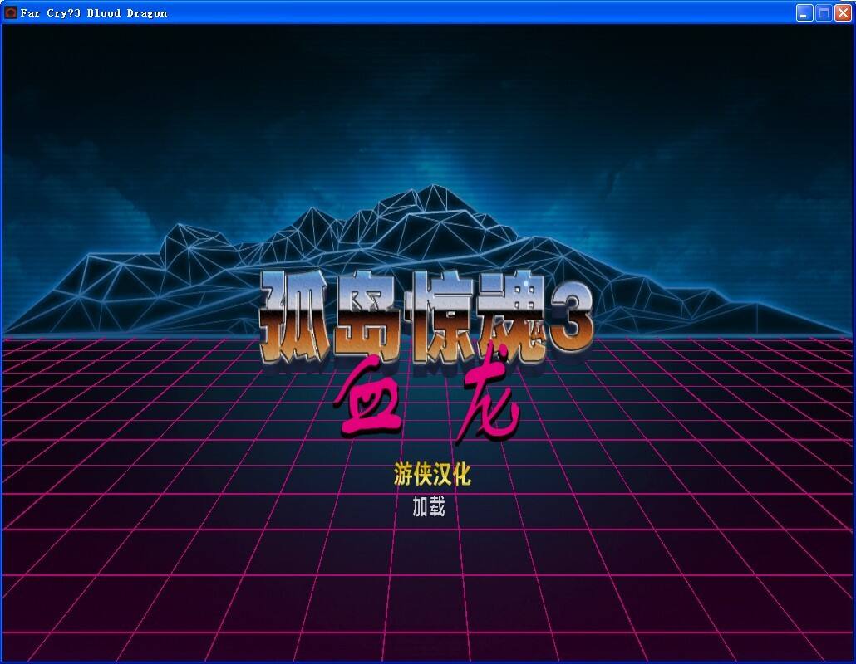Click the "Far Cry?3 Blood Dragon" title text

click(93, 12)
